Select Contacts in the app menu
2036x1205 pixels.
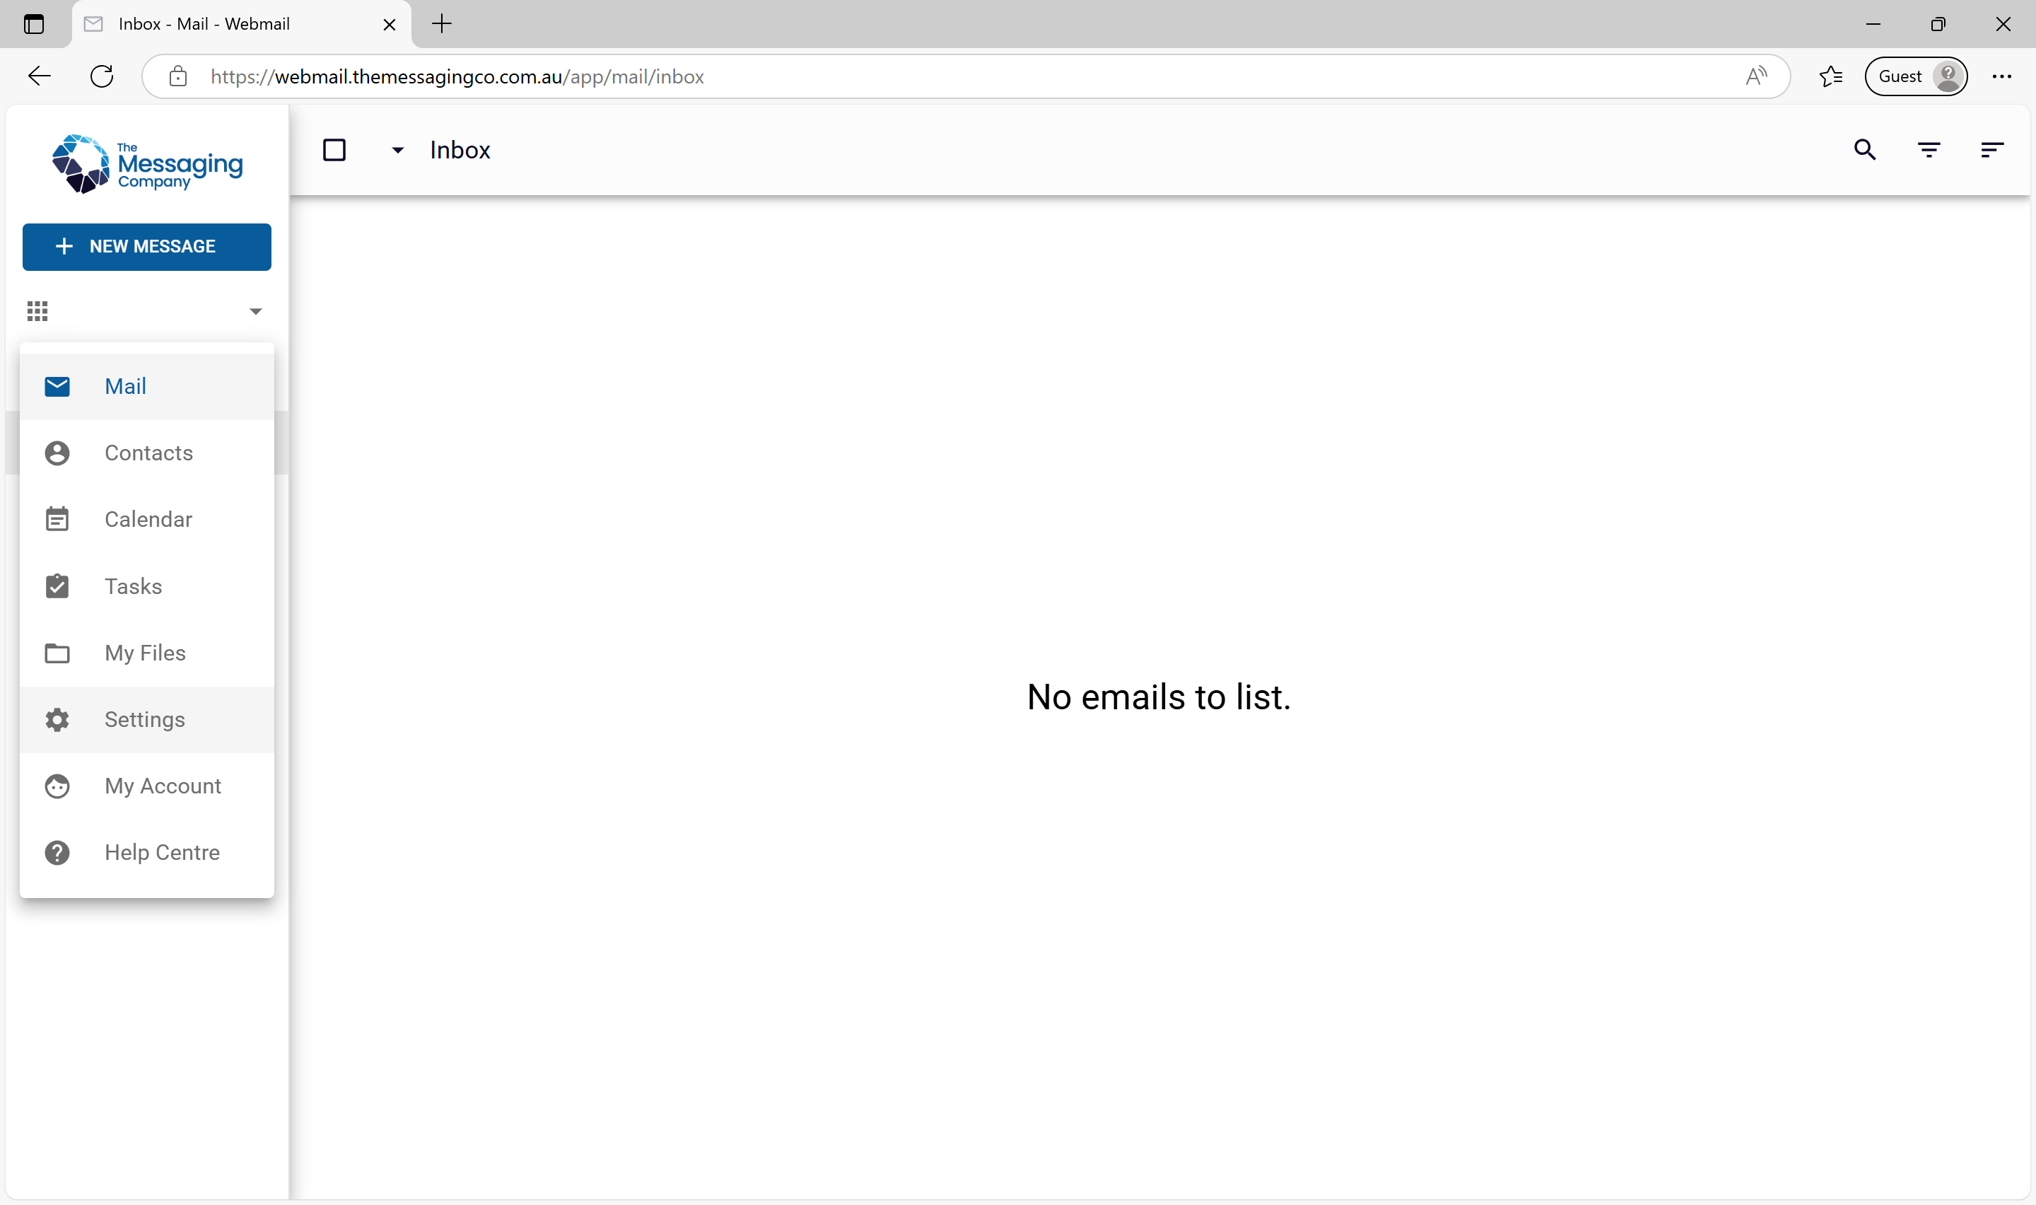point(147,453)
